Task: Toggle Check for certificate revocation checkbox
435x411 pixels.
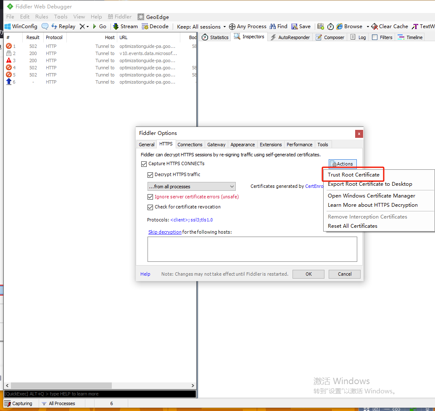Action: click(150, 207)
